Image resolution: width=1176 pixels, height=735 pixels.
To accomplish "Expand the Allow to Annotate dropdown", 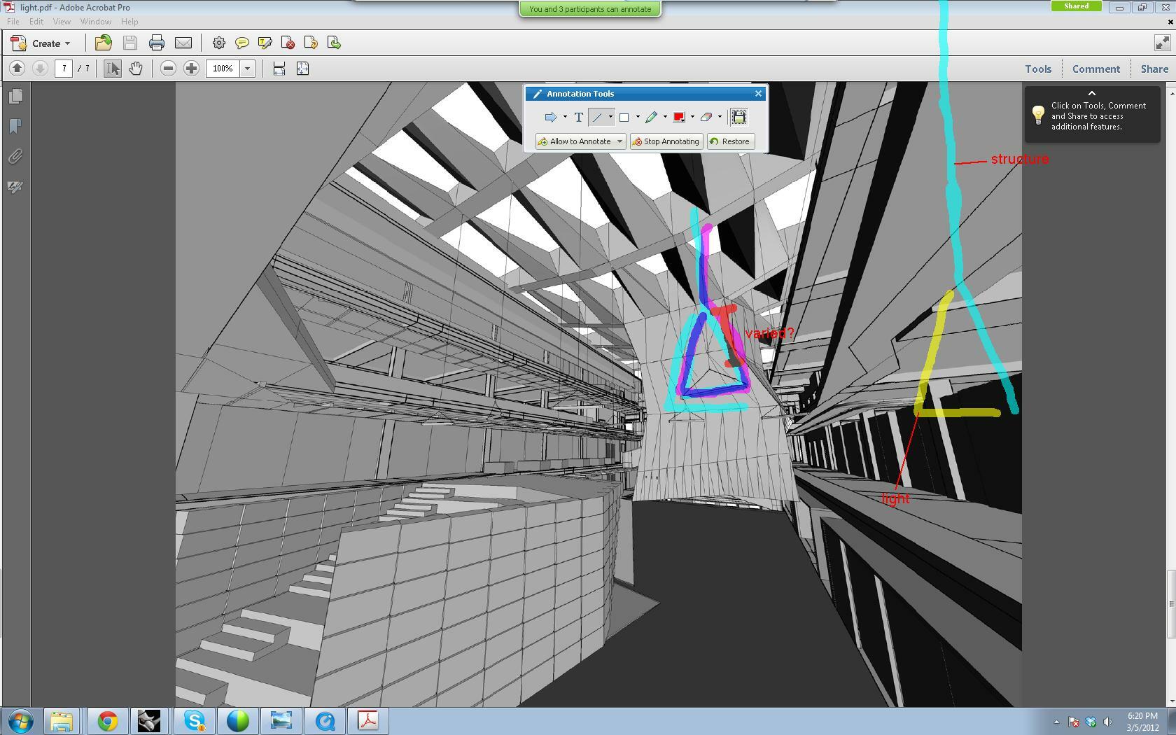I will click(619, 141).
